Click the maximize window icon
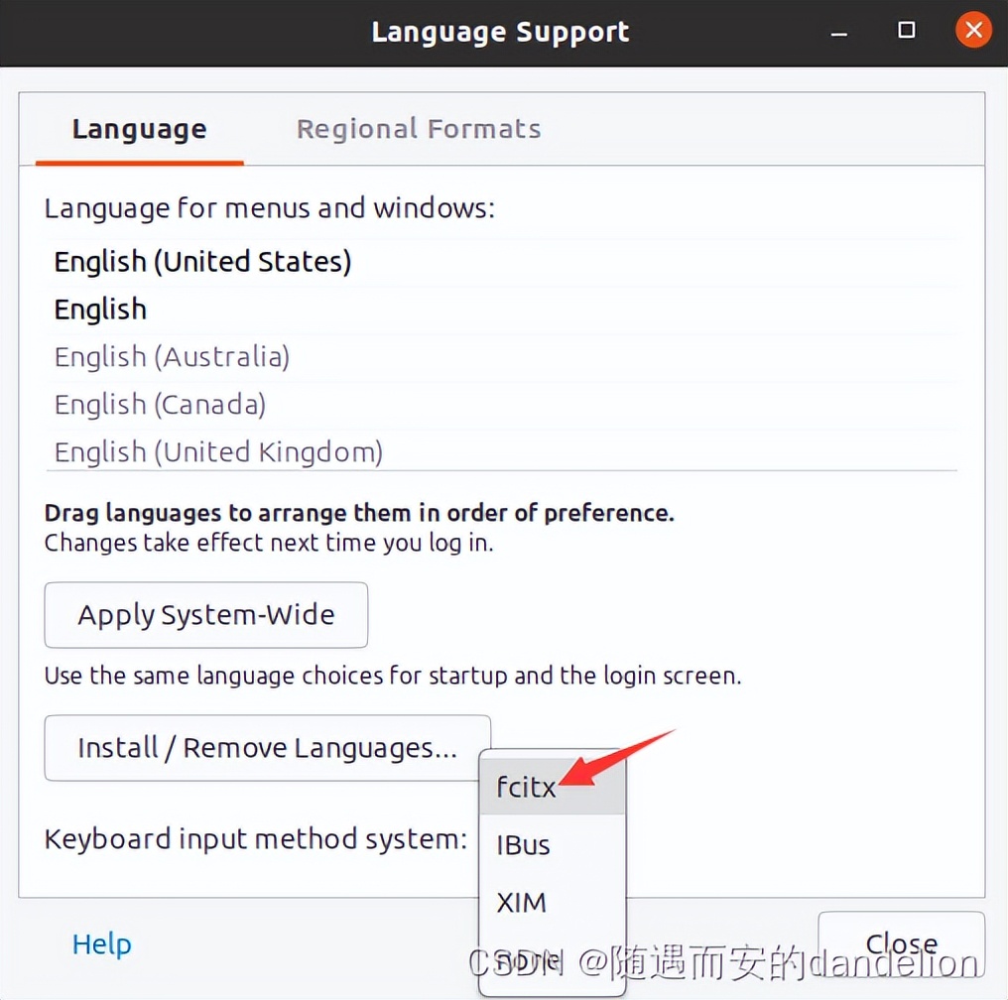This screenshot has width=1008, height=1000. (905, 31)
